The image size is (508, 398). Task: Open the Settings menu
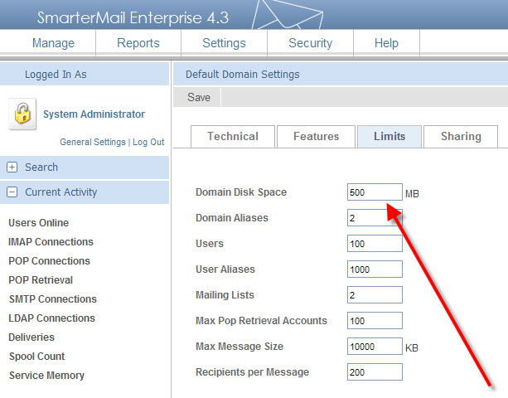click(225, 43)
